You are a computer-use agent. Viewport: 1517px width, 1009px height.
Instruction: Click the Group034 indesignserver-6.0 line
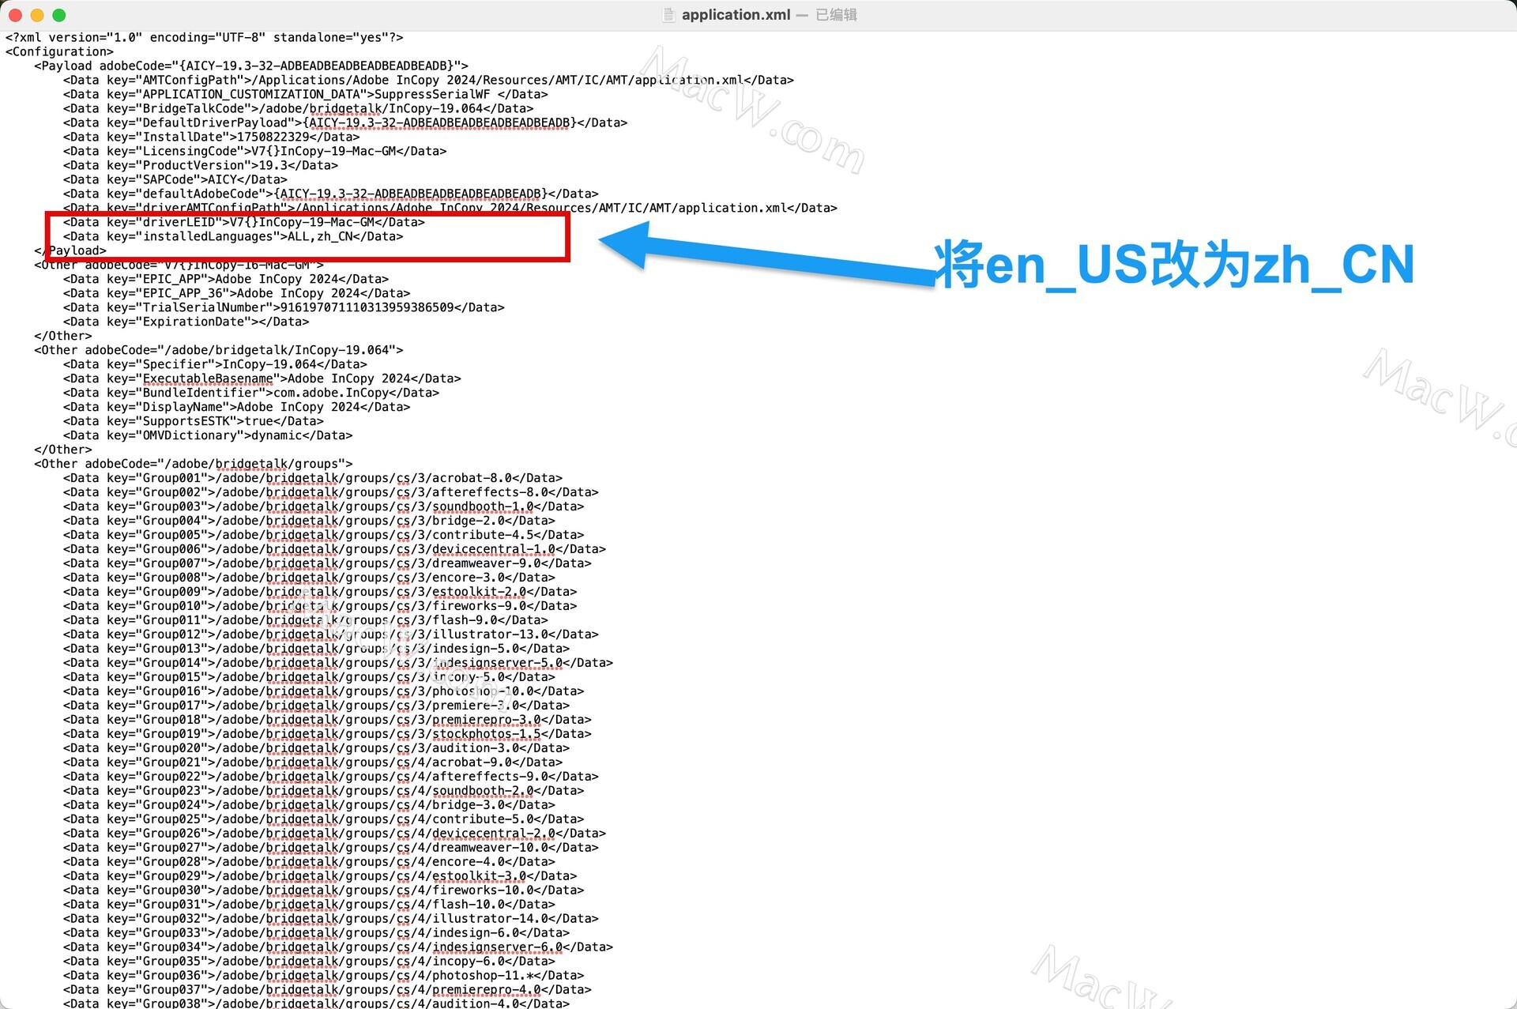338,947
